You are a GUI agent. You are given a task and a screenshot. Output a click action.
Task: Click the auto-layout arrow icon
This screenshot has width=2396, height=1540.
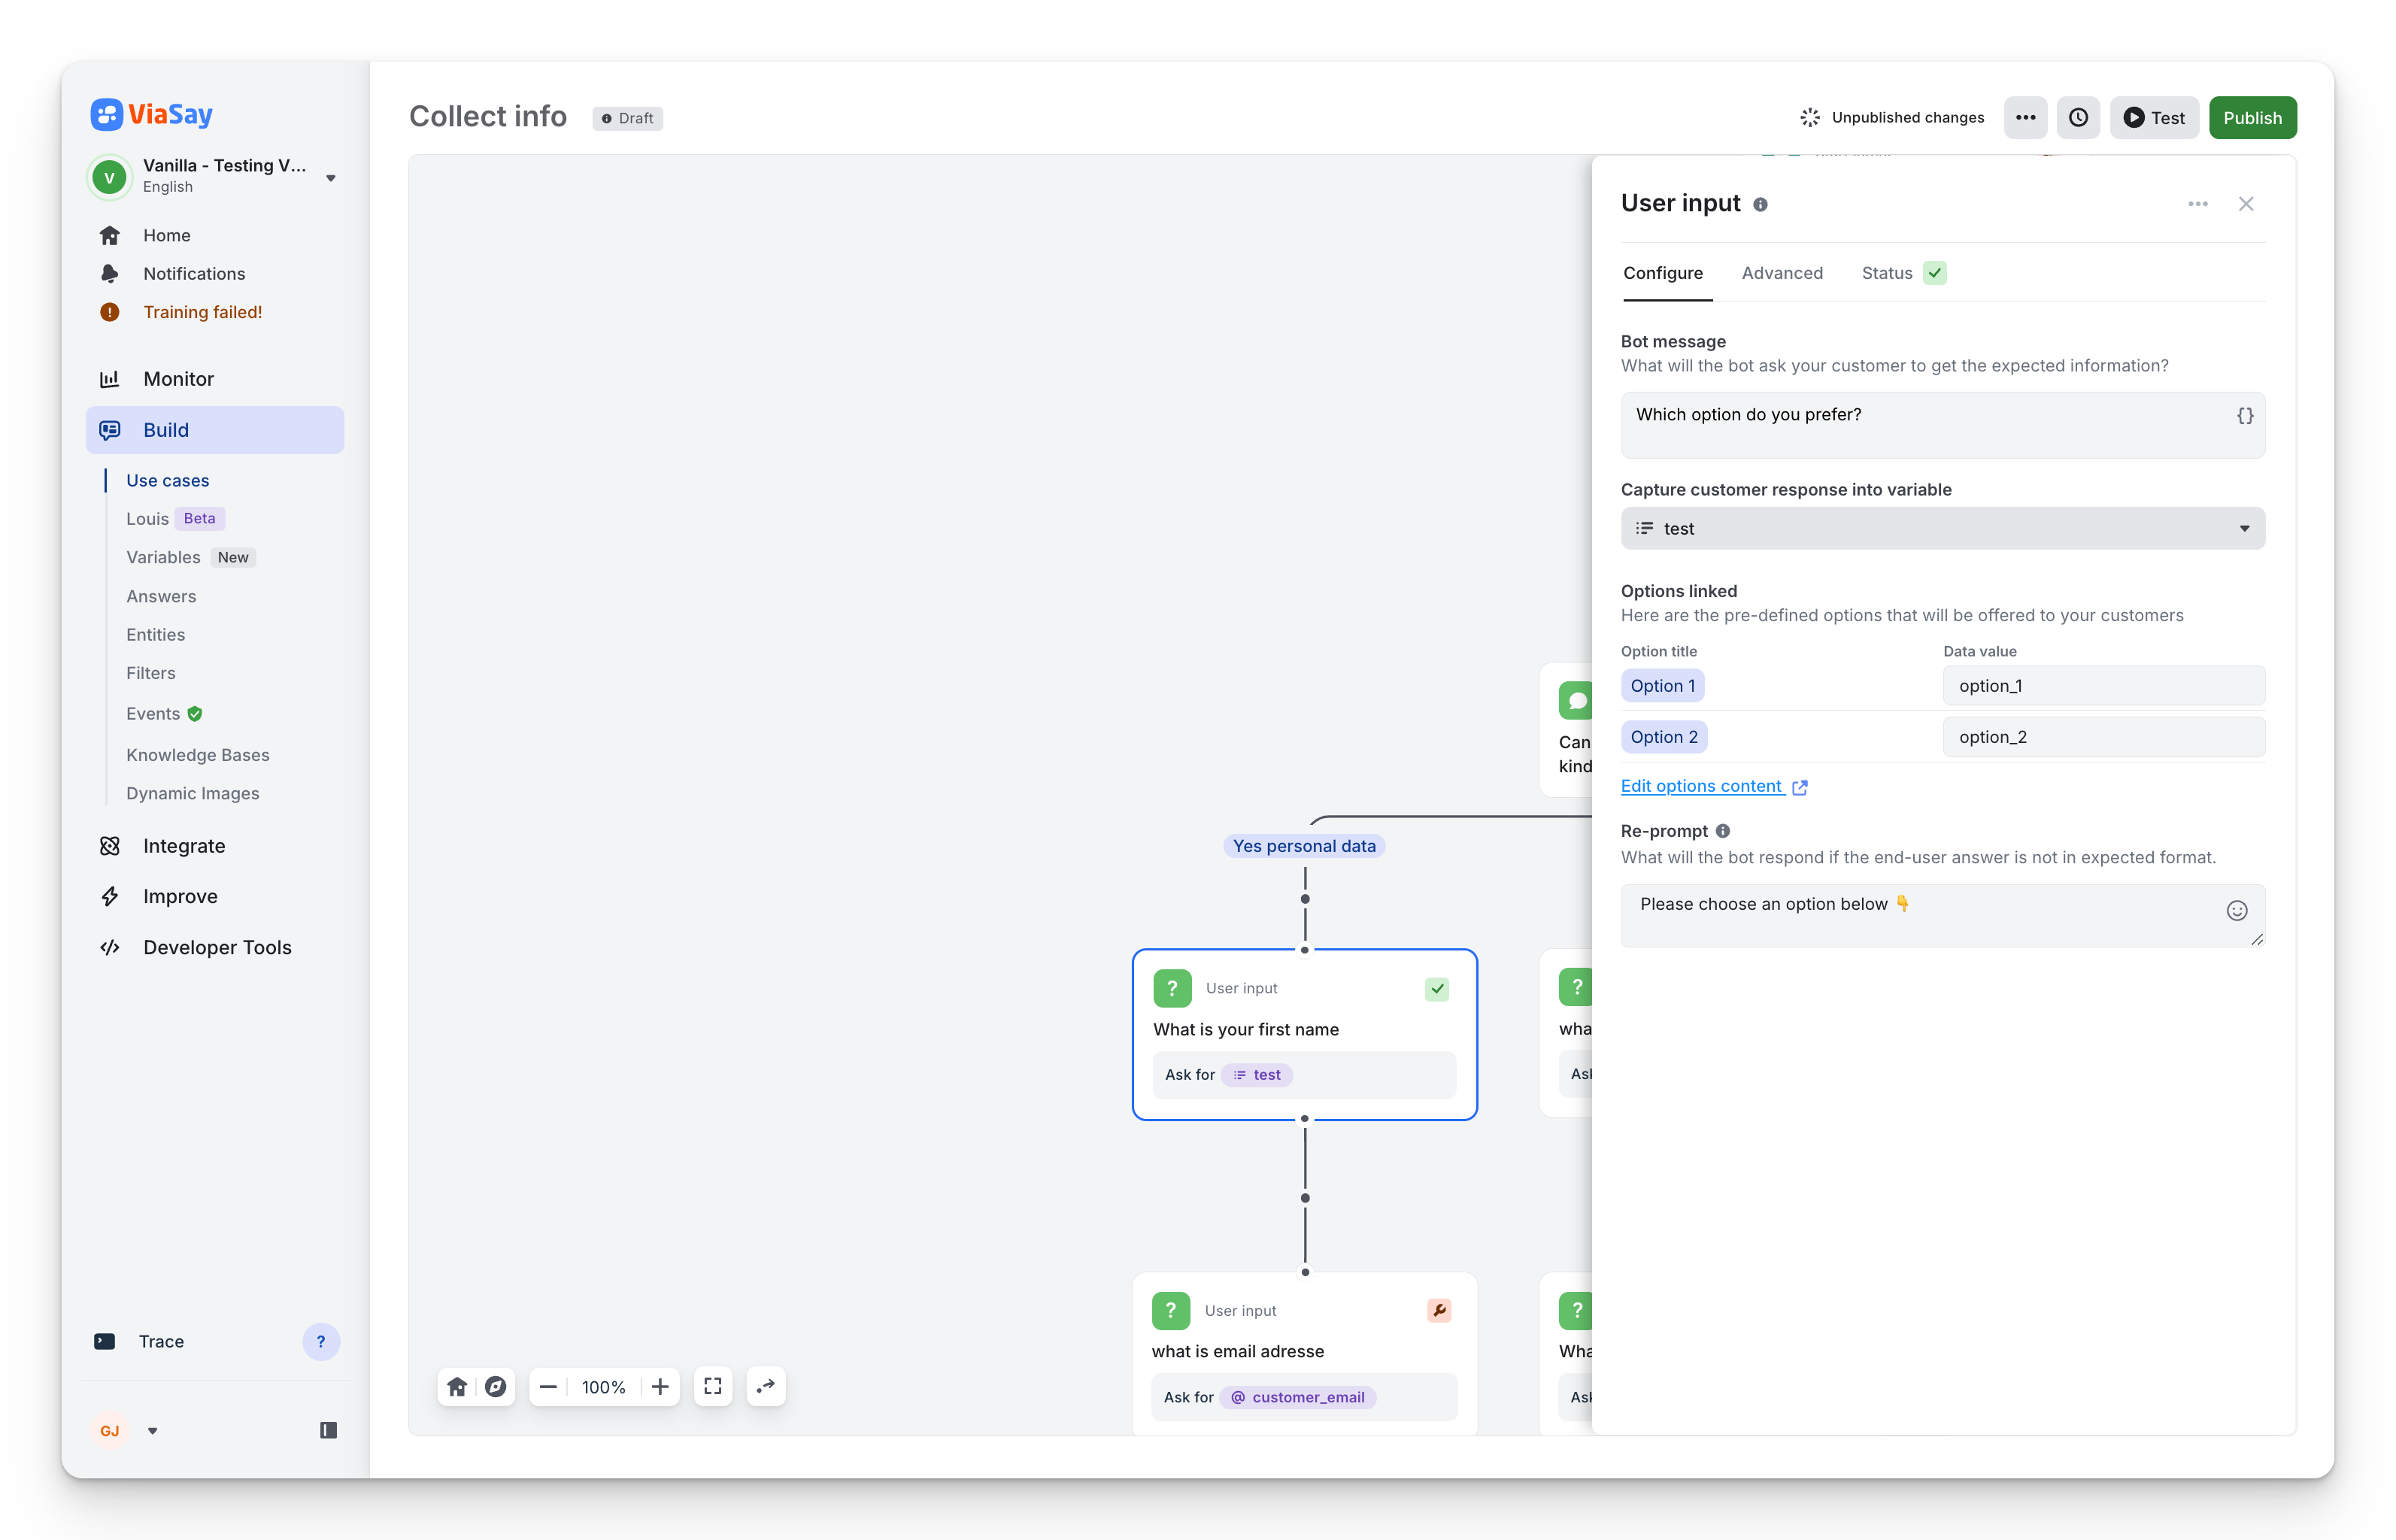766,1386
